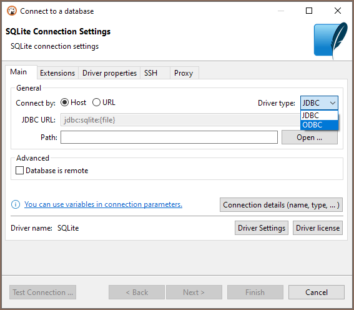Click the info icon beside variables link
The height and width of the screenshot is (310, 354).
tap(16, 204)
